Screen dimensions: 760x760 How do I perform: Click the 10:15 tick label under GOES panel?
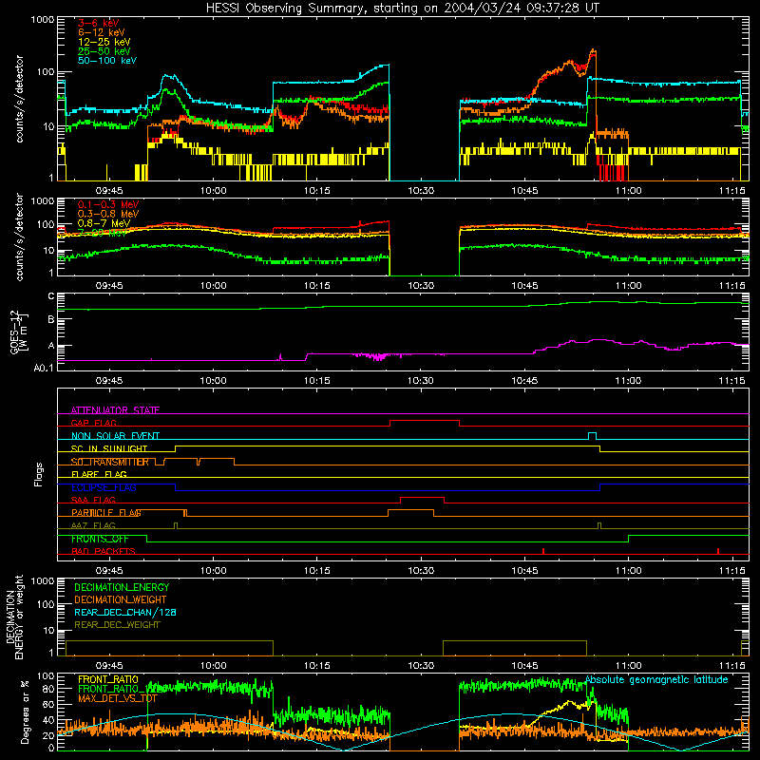(x=317, y=381)
